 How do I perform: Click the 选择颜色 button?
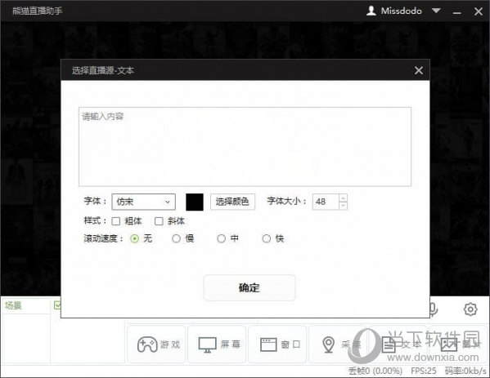(x=232, y=202)
